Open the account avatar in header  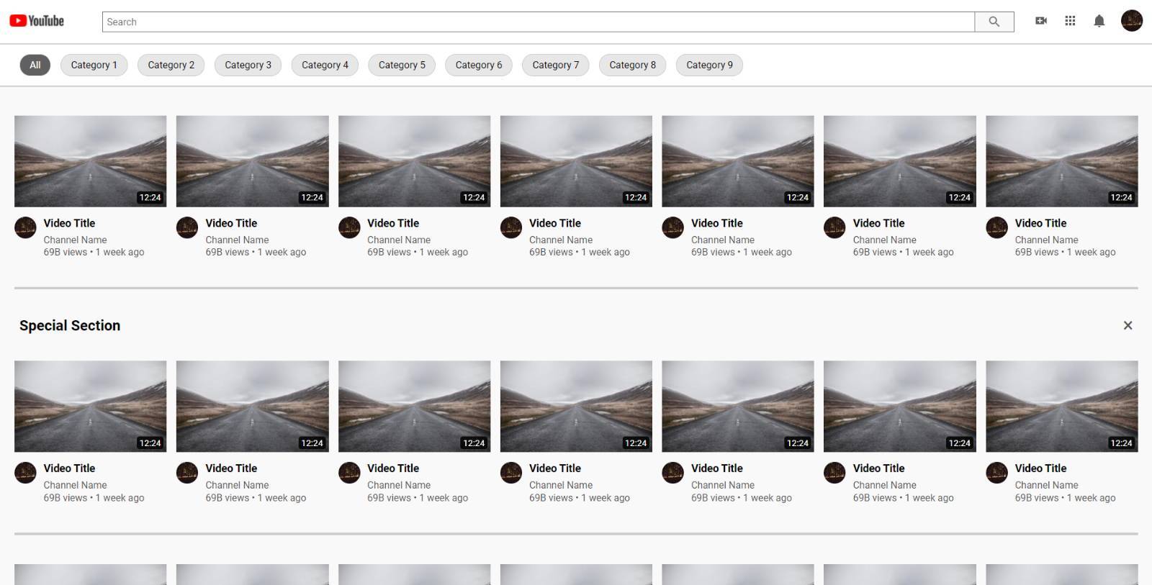pyautogui.click(x=1131, y=21)
